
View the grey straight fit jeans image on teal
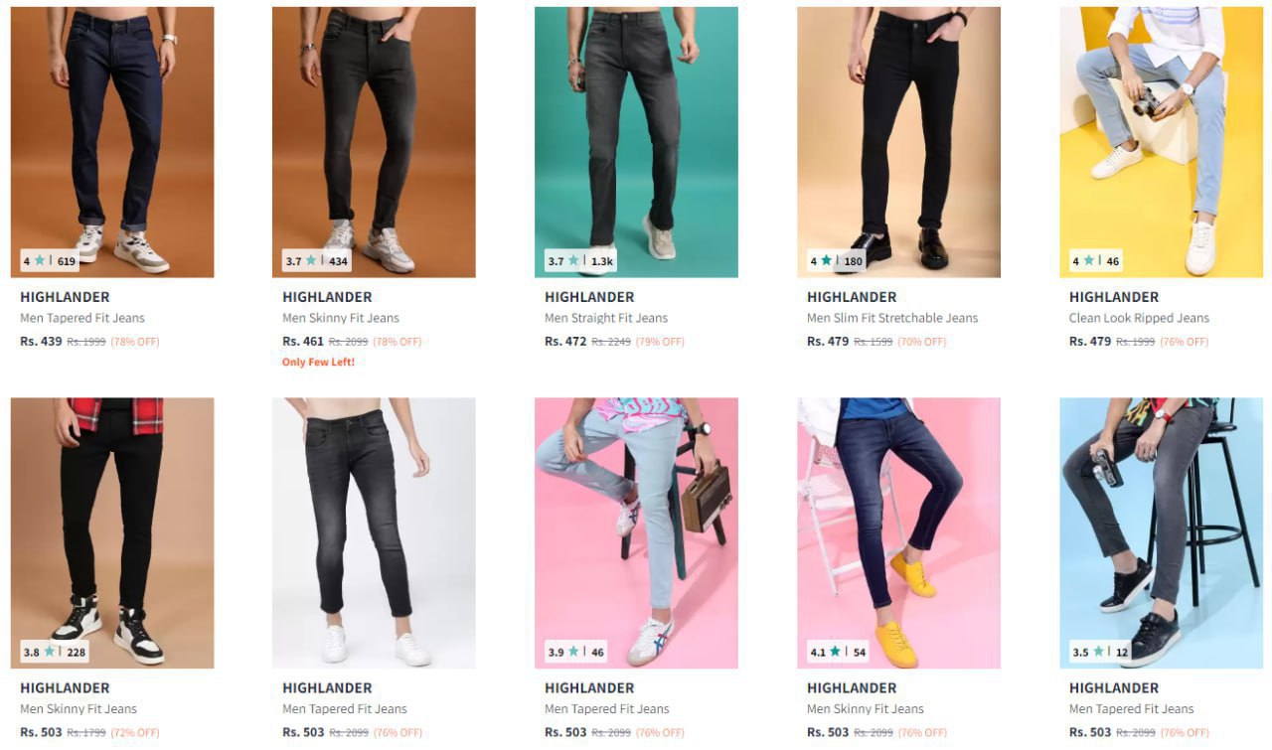point(637,142)
